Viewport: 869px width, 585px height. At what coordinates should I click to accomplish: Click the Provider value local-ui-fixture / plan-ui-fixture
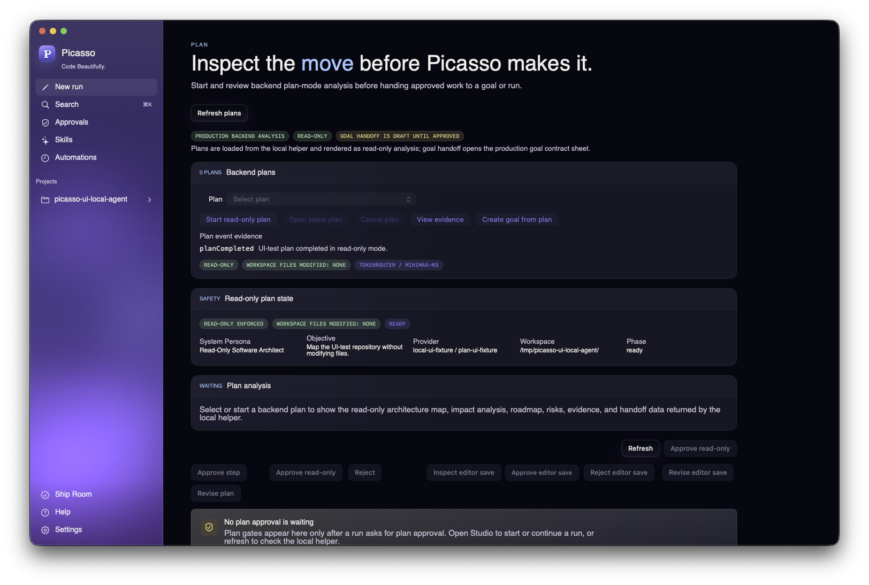pos(455,350)
